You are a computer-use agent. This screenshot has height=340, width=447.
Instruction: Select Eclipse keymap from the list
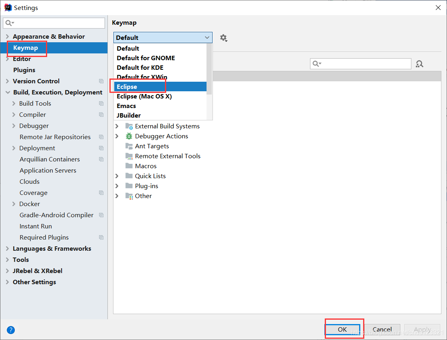coord(160,87)
